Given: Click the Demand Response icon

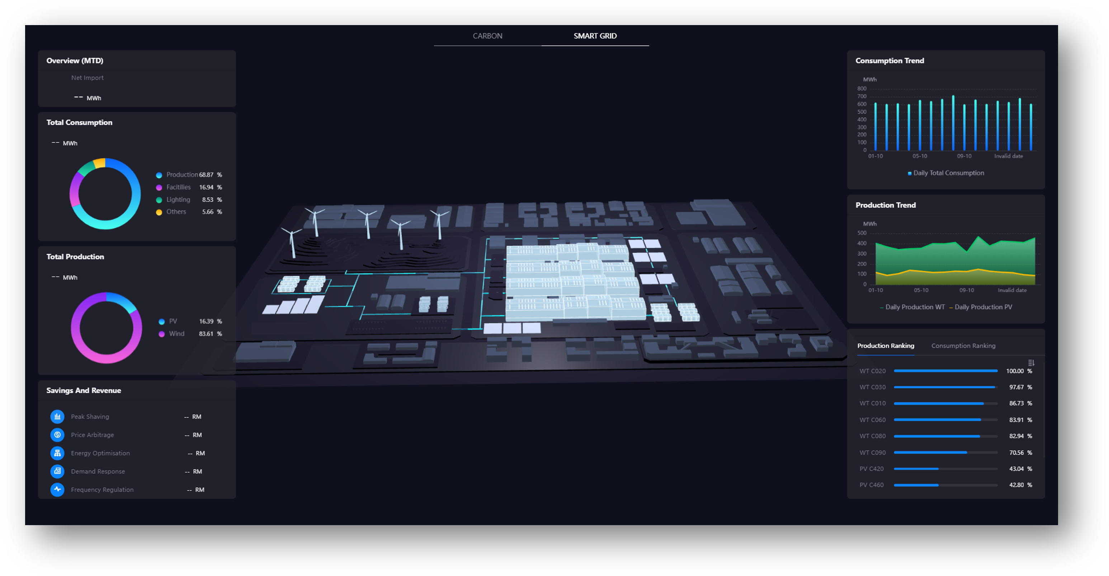Looking at the screenshot, I should tap(57, 471).
